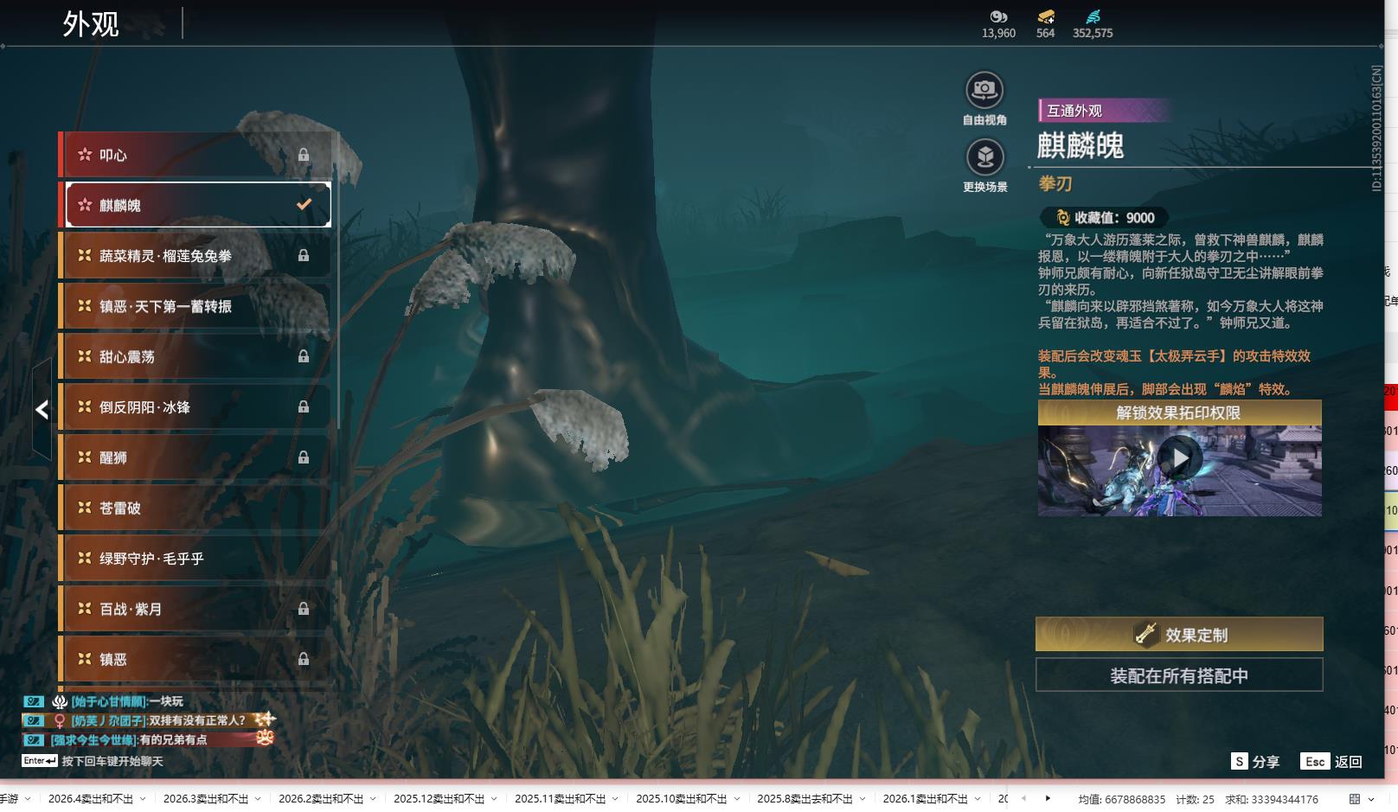The image size is (1398, 812).
Task: Click the 更换场景 change scene icon
Action: (984, 157)
